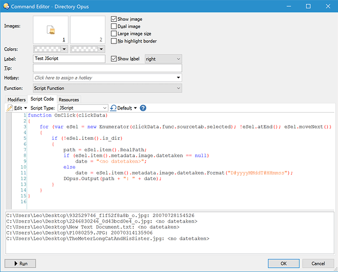Viewport: 338px width, 272px height.
Task: Enable No highlight border checkbox
Action: (x=114, y=41)
